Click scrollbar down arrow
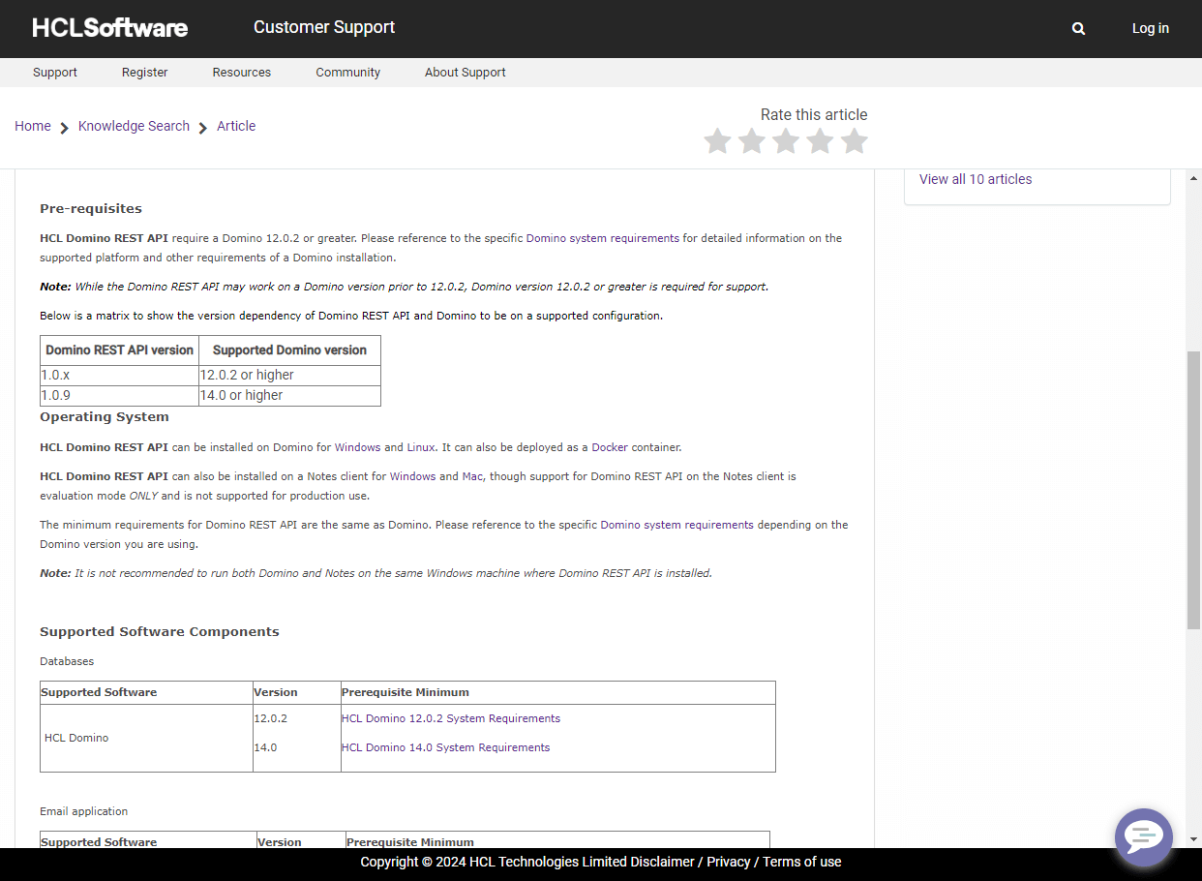The width and height of the screenshot is (1202, 881). click(x=1194, y=839)
